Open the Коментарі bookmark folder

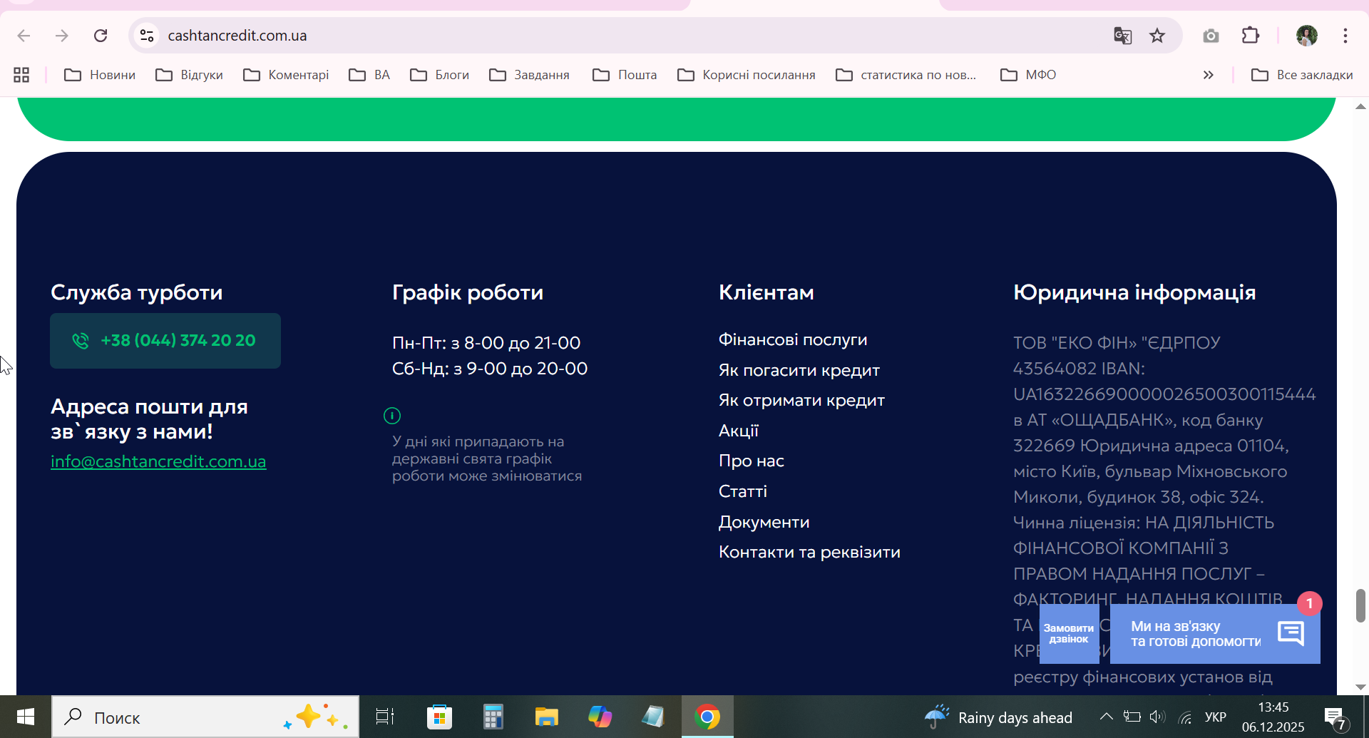click(x=286, y=75)
